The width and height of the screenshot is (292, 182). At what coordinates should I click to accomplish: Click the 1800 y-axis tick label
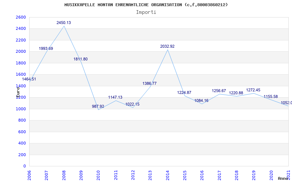tap(21, 63)
